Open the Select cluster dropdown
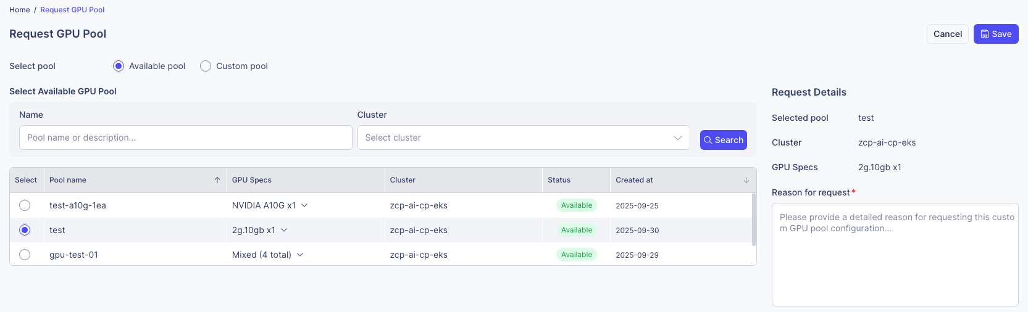1028x312 pixels. pyautogui.click(x=524, y=138)
